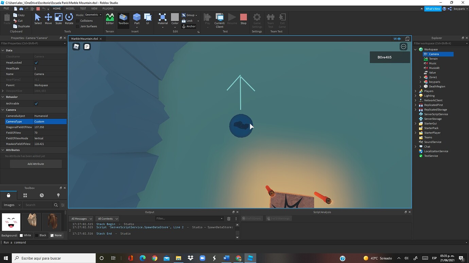Image resolution: width=469 pixels, height=263 pixels.
Task: Select the first hair thumbnail in Toolbox
Action: (32, 222)
